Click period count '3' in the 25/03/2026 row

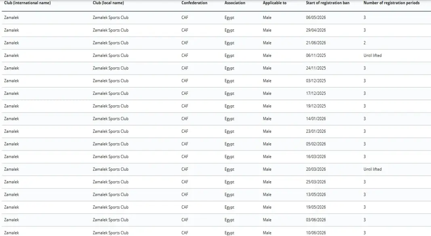pyautogui.click(x=364, y=182)
